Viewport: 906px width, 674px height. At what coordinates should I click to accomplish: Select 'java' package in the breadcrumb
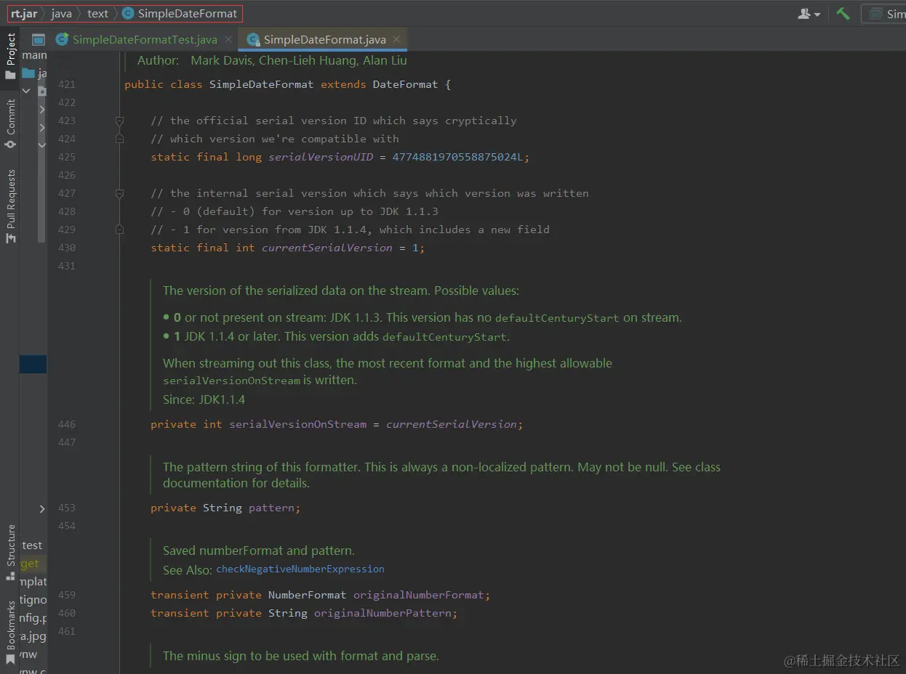click(x=62, y=13)
